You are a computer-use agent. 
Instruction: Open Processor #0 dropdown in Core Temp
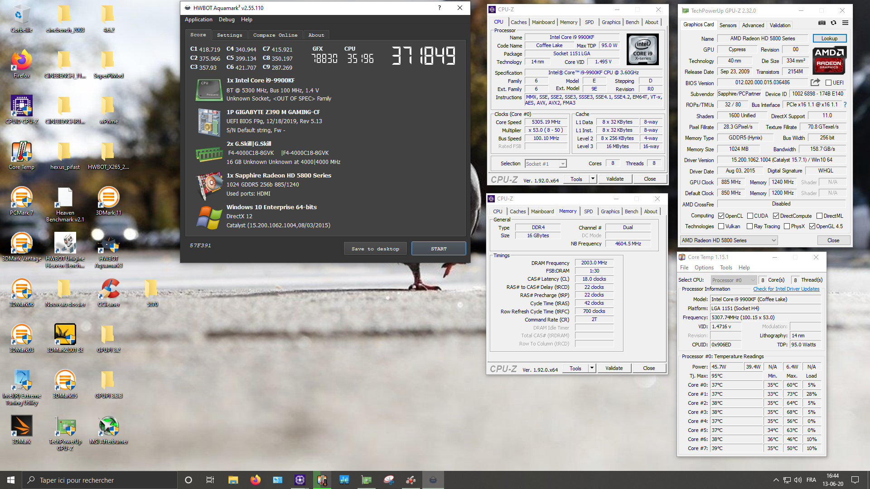coord(733,280)
